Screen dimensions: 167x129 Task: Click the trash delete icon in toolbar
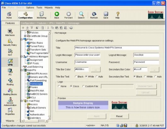coord(42,28)
